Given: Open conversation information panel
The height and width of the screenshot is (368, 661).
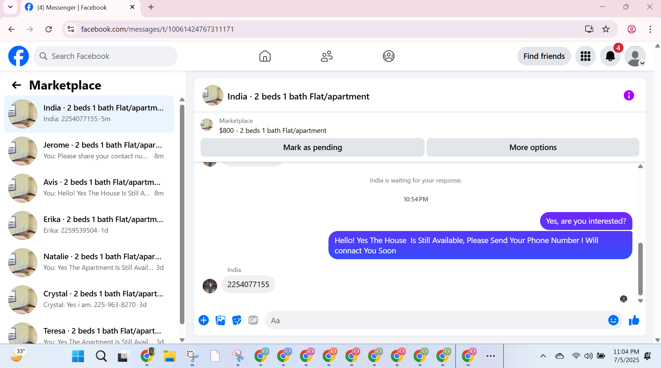Looking at the screenshot, I should click(629, 95).
